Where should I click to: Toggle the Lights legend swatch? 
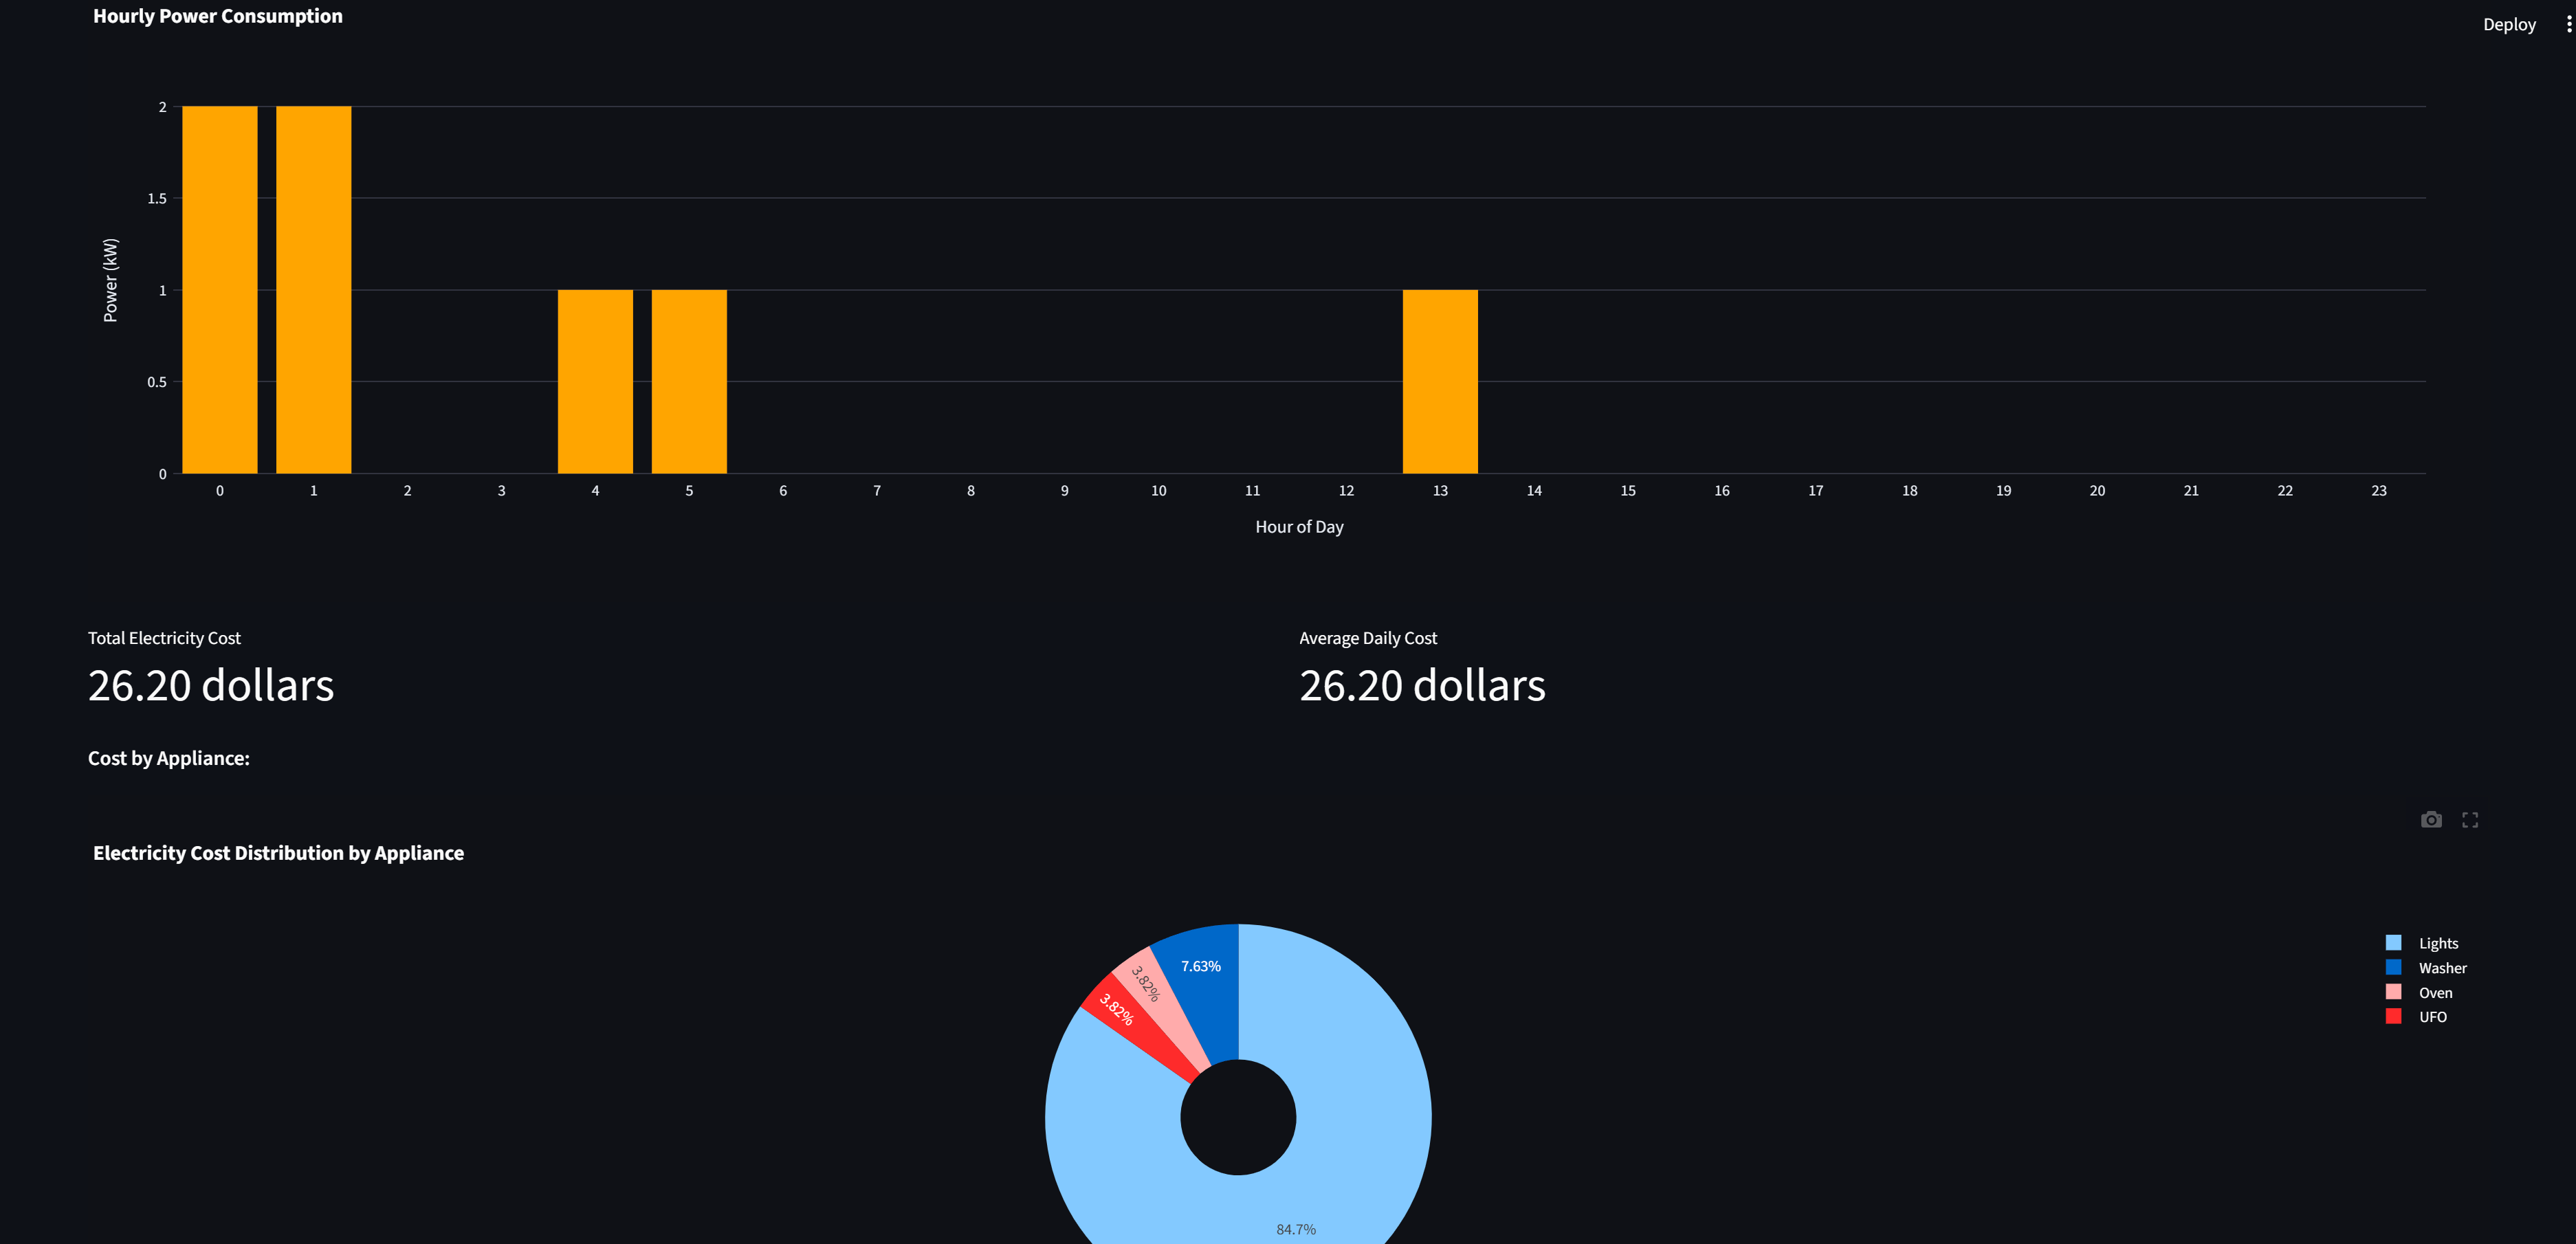pyautogui.click(x=2393, y=943)
